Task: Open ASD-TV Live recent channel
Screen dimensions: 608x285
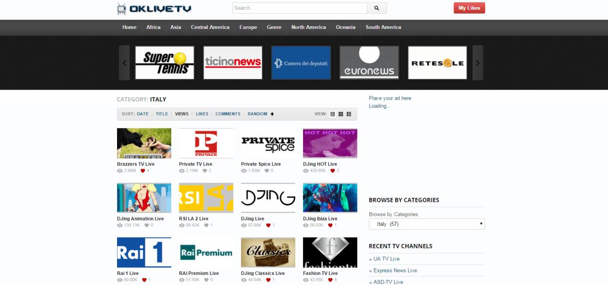Action: [388, 282]
